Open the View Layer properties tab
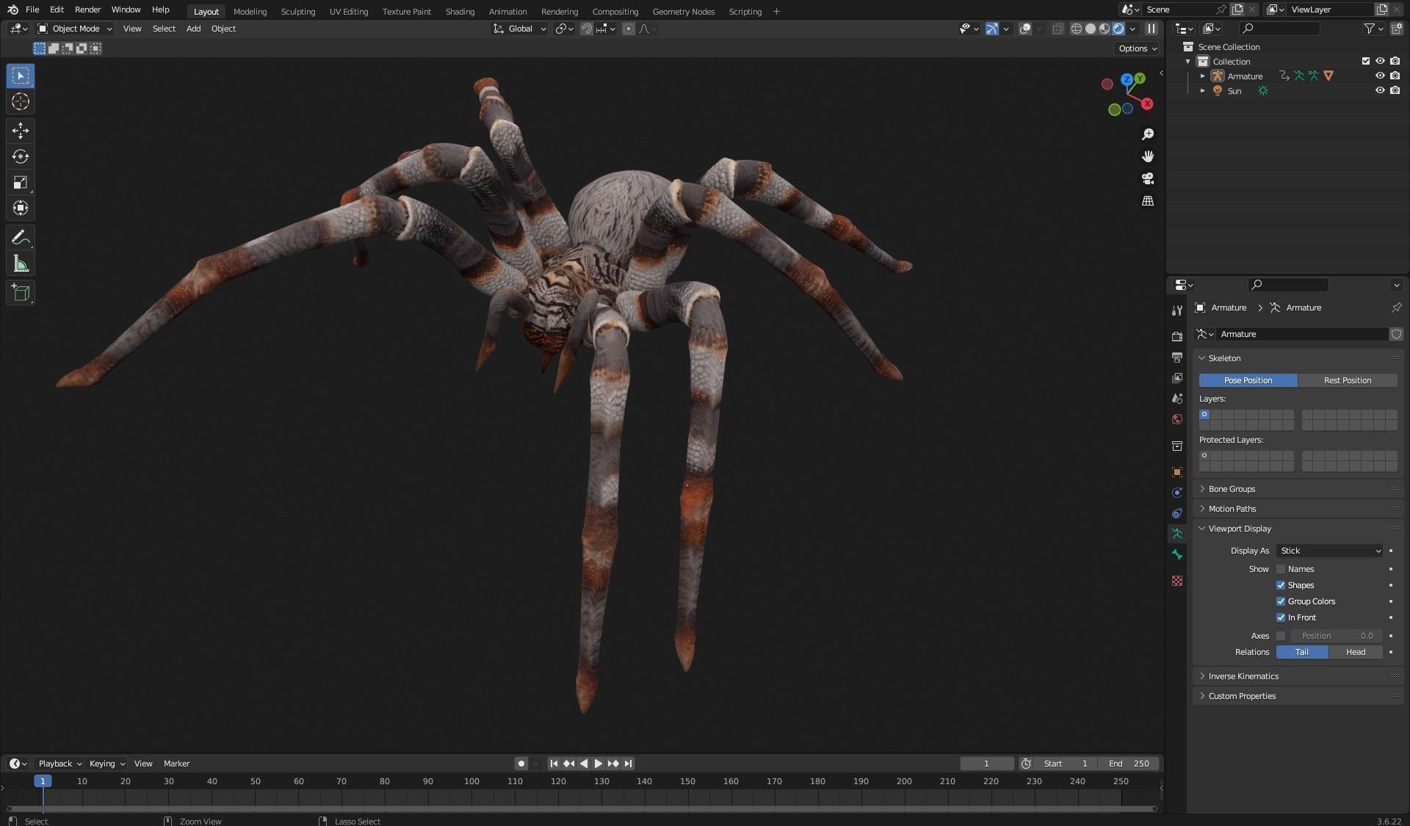The width and height of the screenshot is (1410, 826). pos(1177,378)
